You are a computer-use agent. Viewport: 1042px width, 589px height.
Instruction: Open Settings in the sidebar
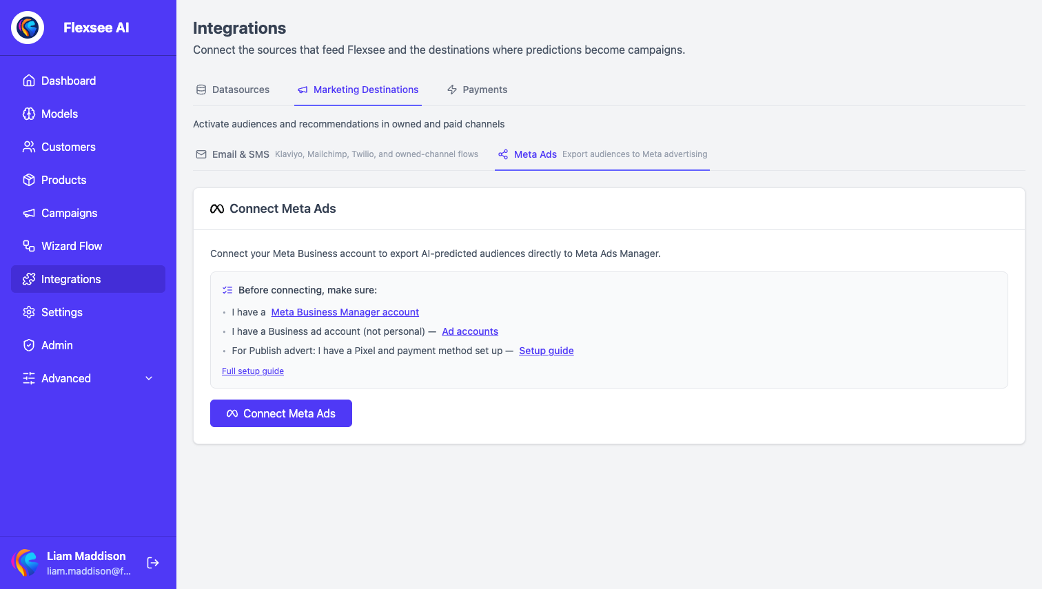(x=88, y=312)
